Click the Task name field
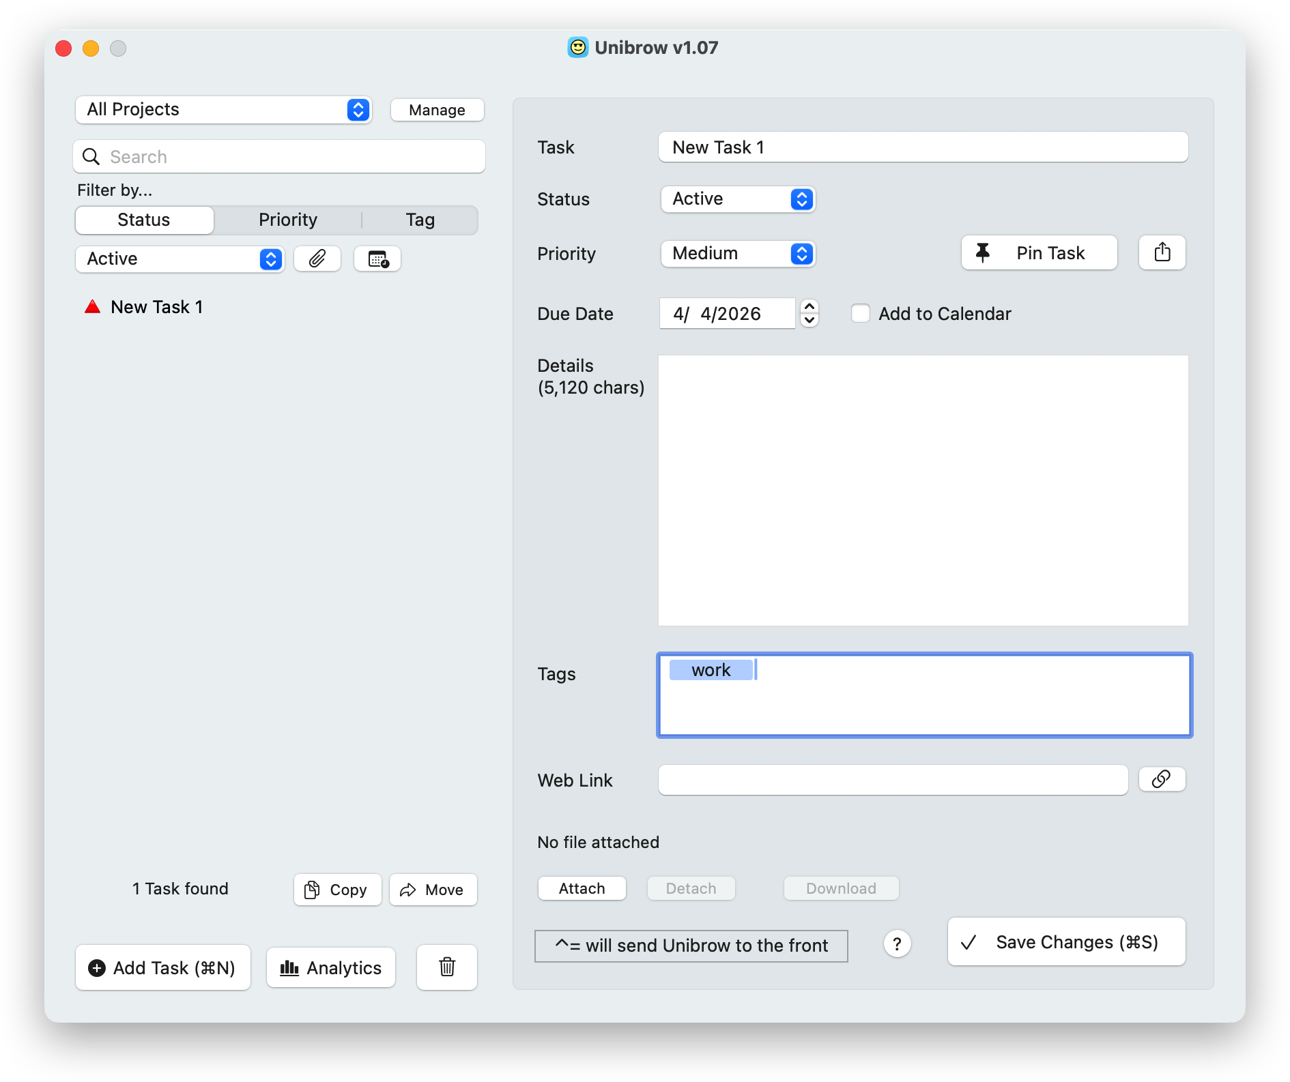The width and height of the screenshot is (1290, 1082). [x=923, y=147]
